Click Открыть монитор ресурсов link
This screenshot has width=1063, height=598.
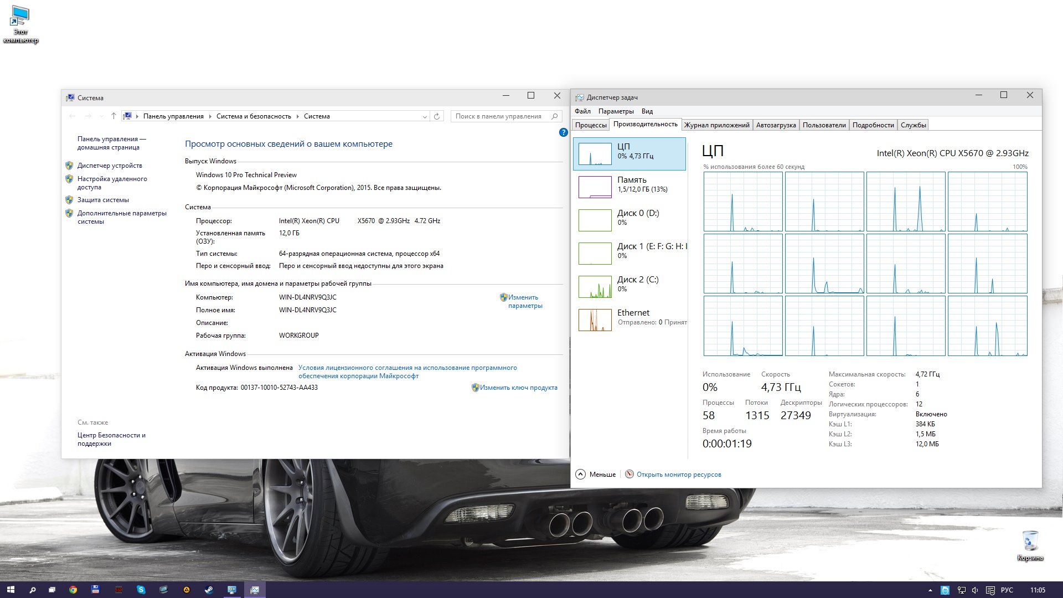[678, 475]
